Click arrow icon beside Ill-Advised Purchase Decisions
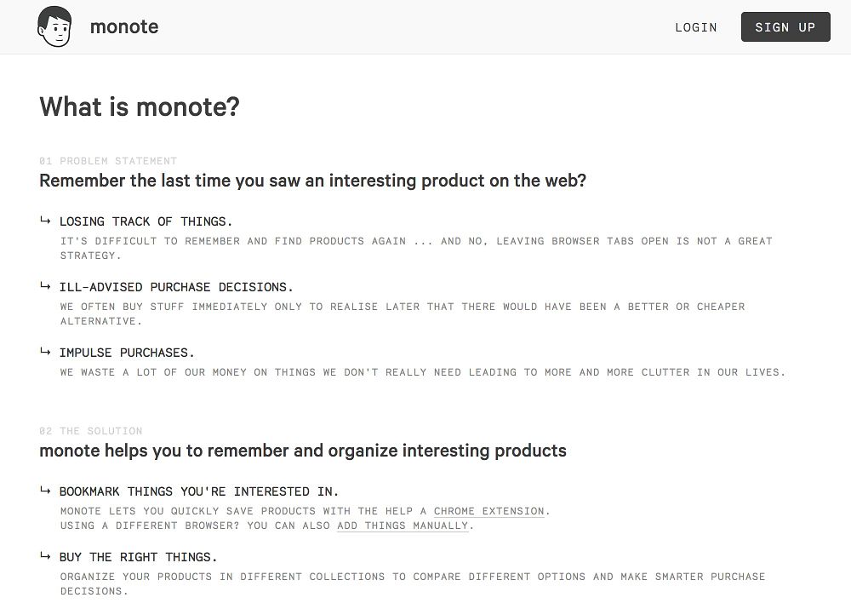The width and height of the screenshot is (851, 609). pyautogui.click(x=45, y=286)
